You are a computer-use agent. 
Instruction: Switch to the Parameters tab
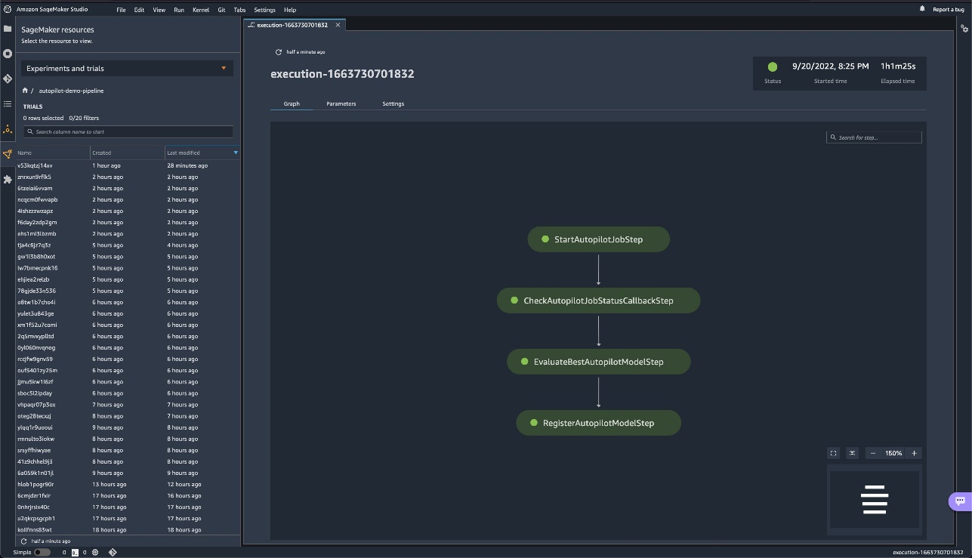[x=341, y=103]
